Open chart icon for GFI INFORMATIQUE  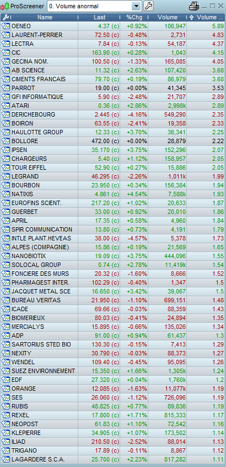pyautogui.click(x=6, y=97)
